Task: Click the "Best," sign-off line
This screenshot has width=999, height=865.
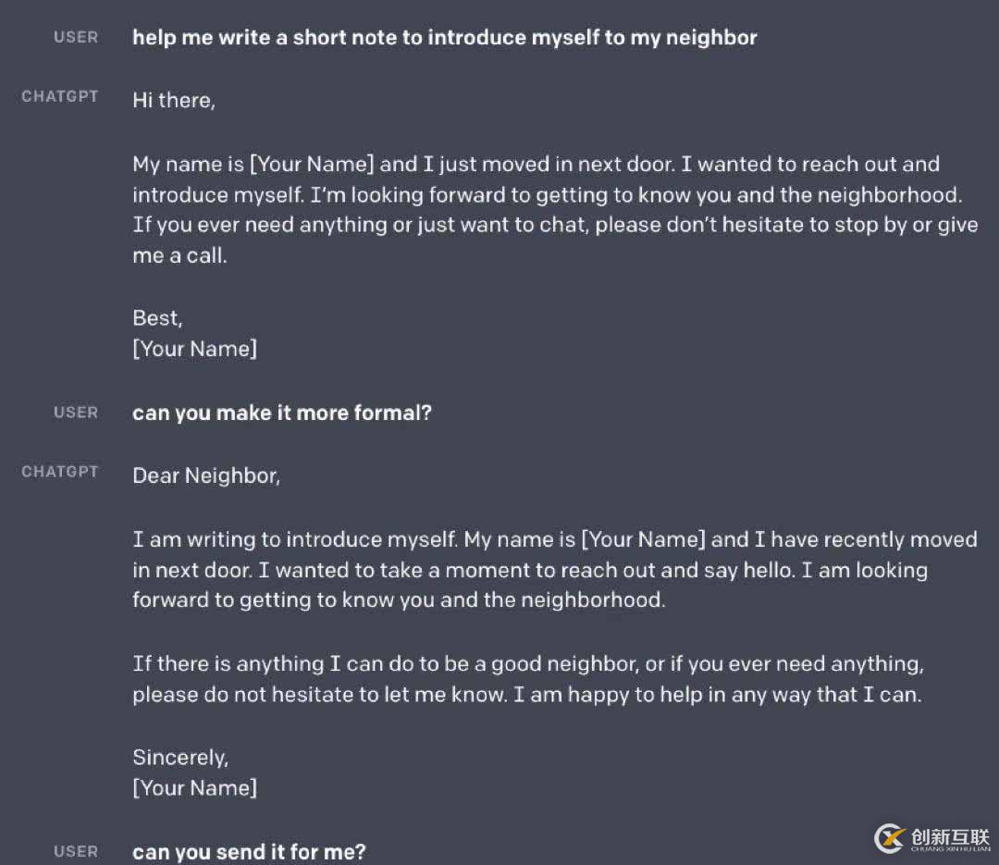Action: (x=157, y=317)
